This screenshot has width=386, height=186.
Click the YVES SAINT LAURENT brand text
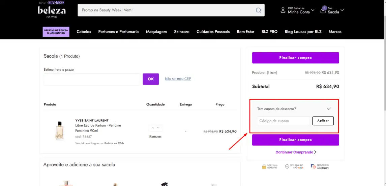92,121
